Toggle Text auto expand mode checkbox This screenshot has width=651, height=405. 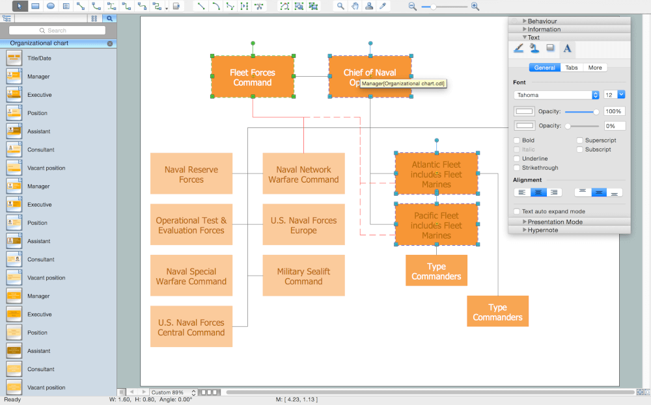pyautogui.click(x=517, y=211)
